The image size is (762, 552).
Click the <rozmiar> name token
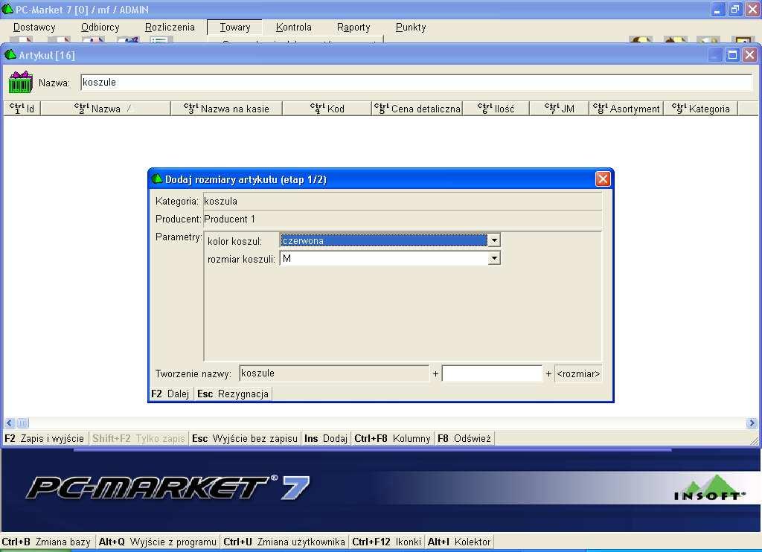click(x=578, y=373)
